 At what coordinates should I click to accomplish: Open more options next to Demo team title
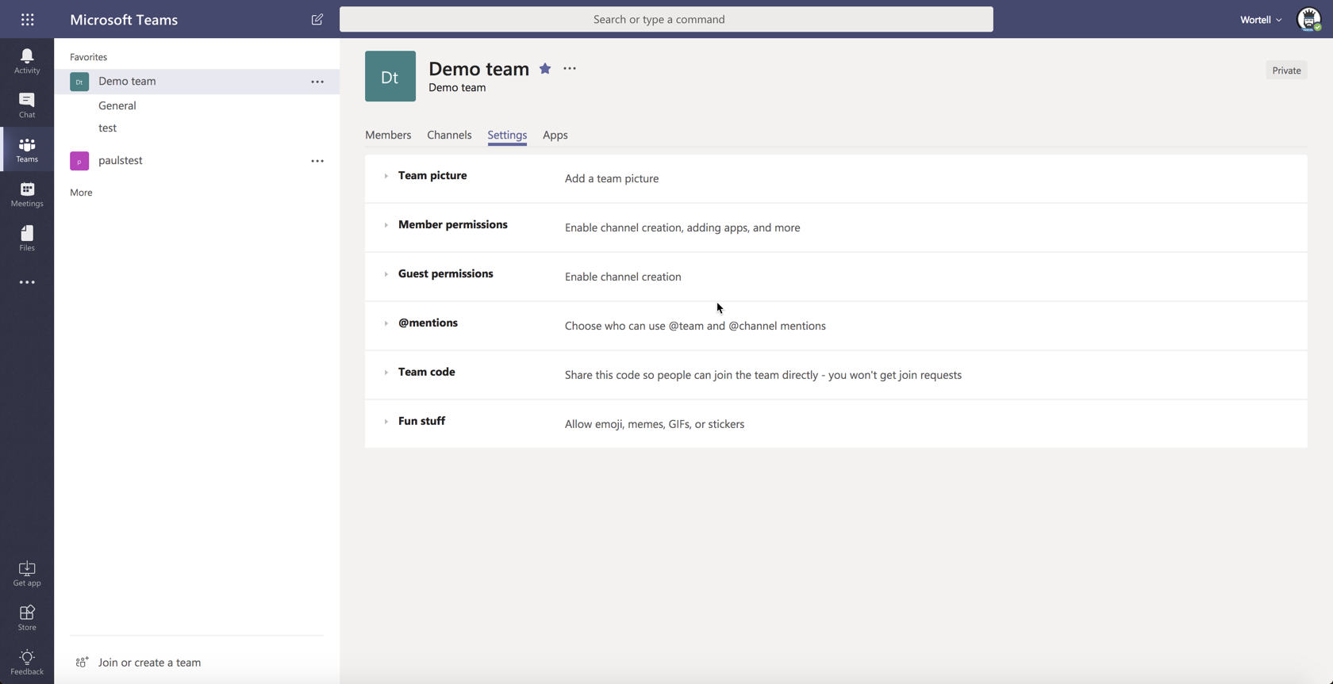(x=570, y=68)
